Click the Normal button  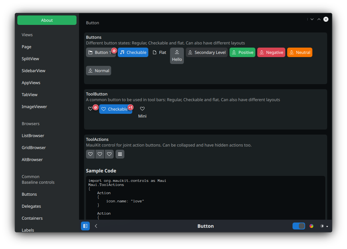(x=99, y=71)
